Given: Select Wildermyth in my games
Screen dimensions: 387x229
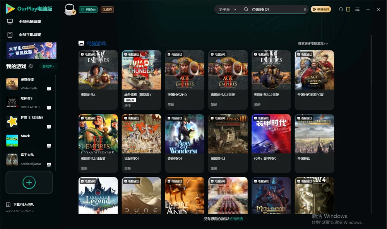Looking at the screenshot, I should (29, 84).
